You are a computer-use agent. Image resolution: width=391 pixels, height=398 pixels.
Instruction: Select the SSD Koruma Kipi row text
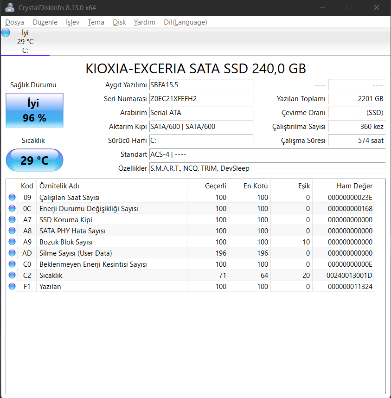[66, 220]
